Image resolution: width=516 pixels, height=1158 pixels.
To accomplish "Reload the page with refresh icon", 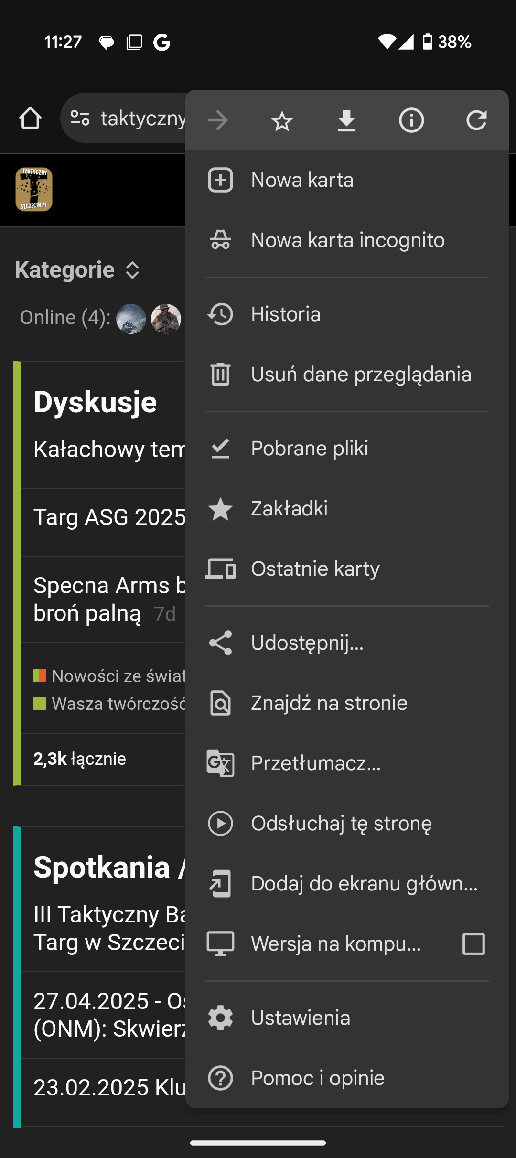I will (x=476, y=120).
